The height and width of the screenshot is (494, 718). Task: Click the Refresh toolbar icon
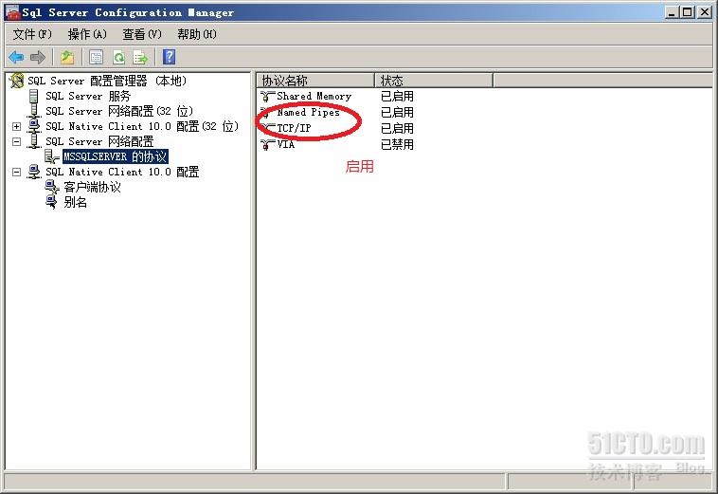[119, 57]
